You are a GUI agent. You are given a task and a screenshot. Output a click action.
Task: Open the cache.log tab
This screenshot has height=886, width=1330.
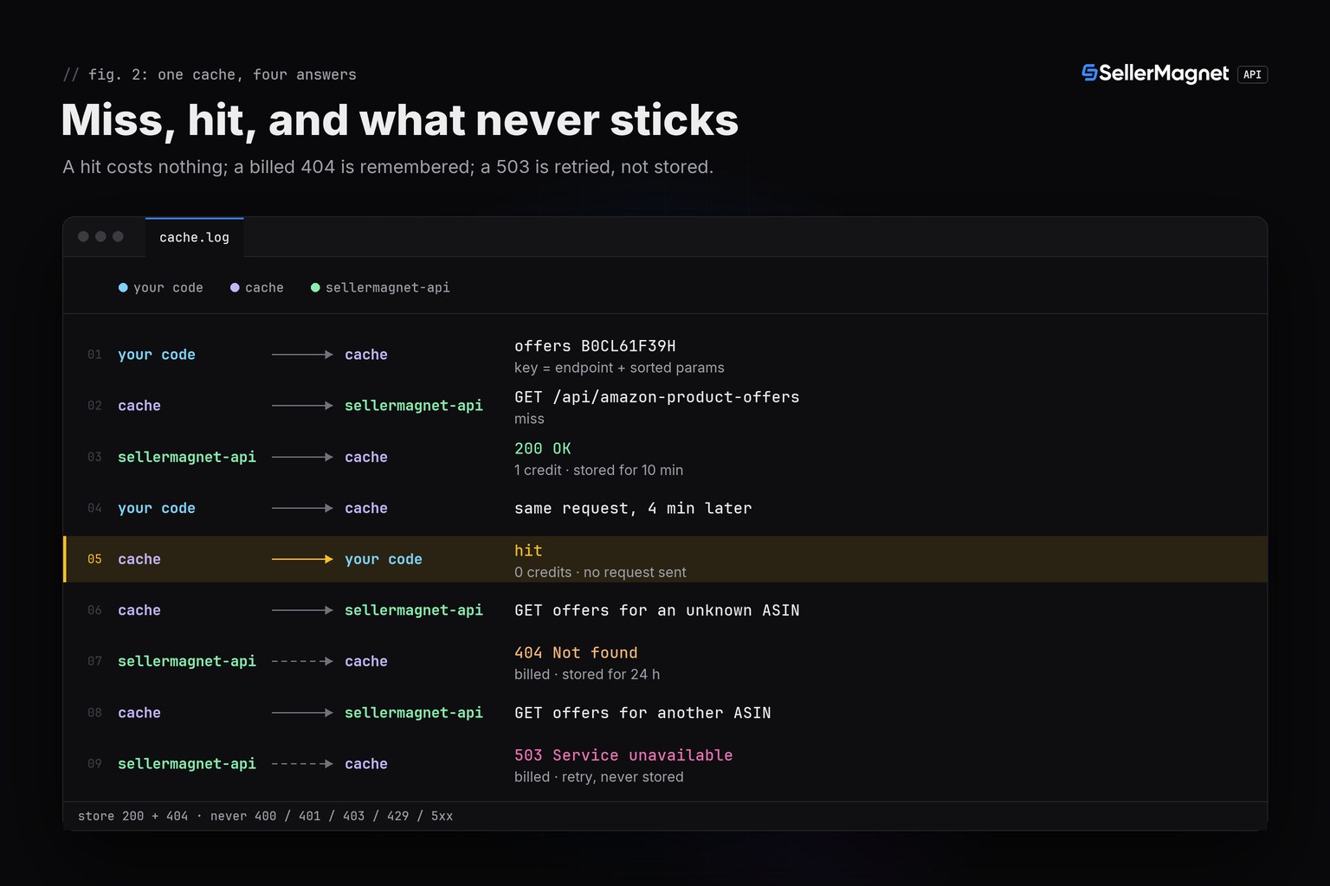click(194, 237)
